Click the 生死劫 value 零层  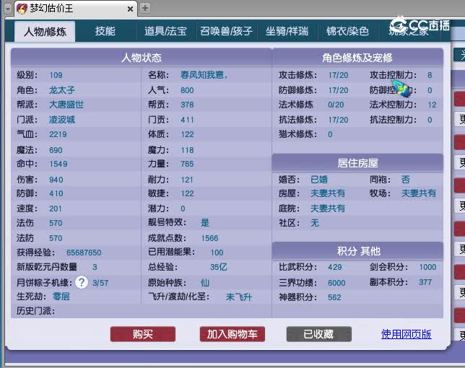[61, 297]
